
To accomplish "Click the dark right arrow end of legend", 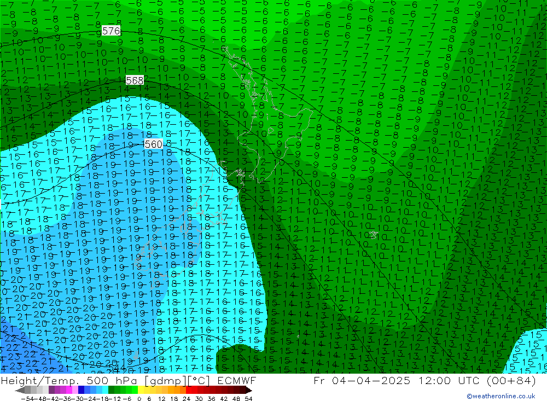I will coord(249,390).
